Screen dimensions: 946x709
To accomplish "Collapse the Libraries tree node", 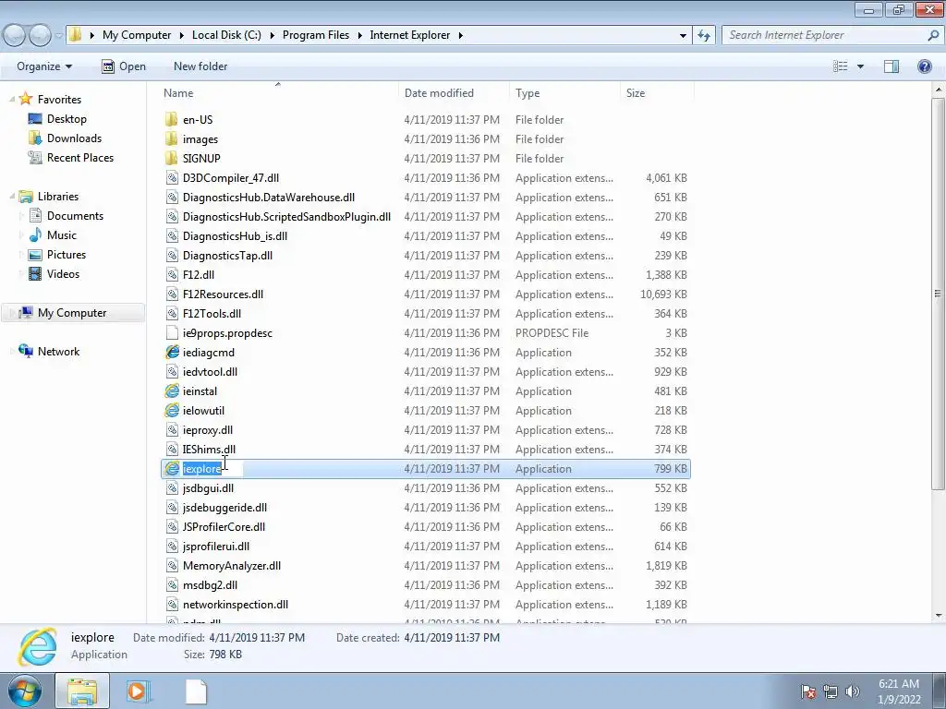I will pyautogui.click(x=11, y=197).
